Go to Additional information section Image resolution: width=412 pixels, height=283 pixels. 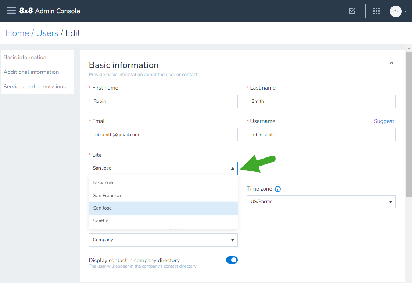click(31, 72)
